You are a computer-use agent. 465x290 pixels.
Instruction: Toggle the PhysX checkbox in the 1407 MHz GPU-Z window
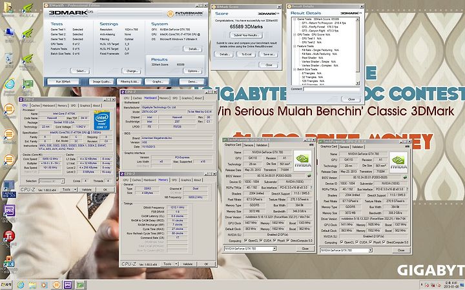274,241
